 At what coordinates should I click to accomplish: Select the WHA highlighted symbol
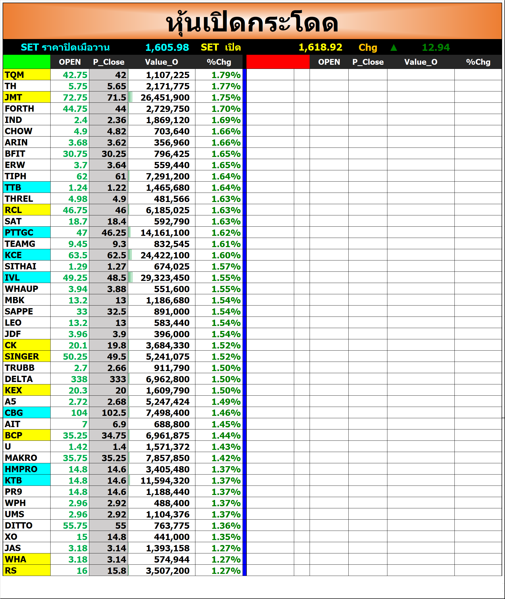27,559
